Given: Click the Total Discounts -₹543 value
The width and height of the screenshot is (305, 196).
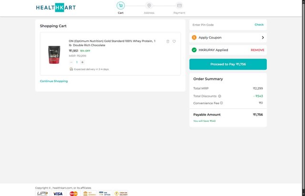Looking at the screenshot, I should (258, 96).
